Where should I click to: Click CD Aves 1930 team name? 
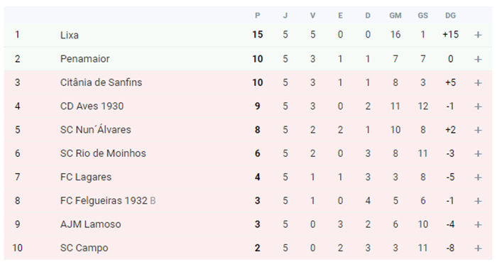(x=92, y=106)
